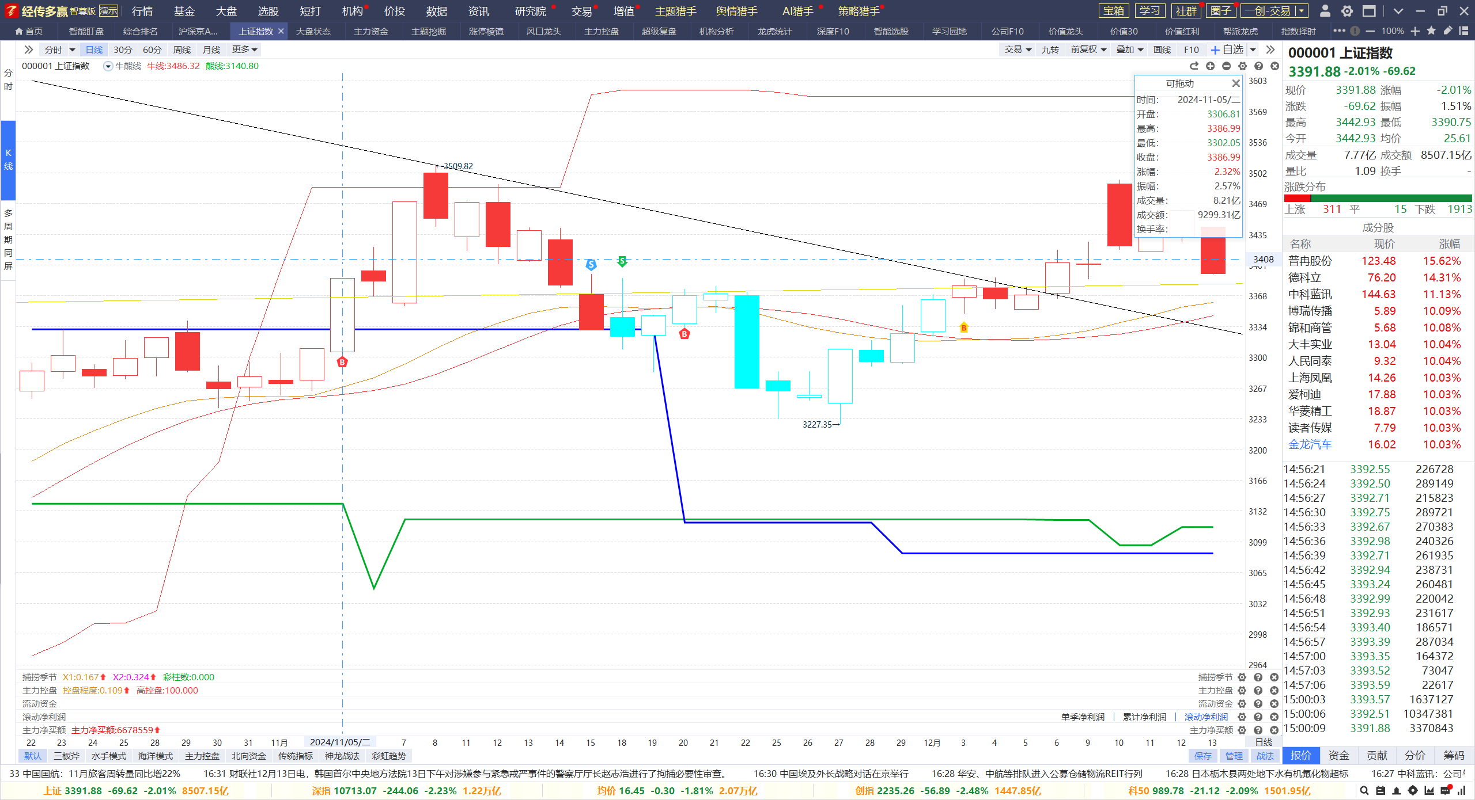
Task: Click the zoom-in plus icon above chart
Action: pyautogui.click(x=1211, y=66)
